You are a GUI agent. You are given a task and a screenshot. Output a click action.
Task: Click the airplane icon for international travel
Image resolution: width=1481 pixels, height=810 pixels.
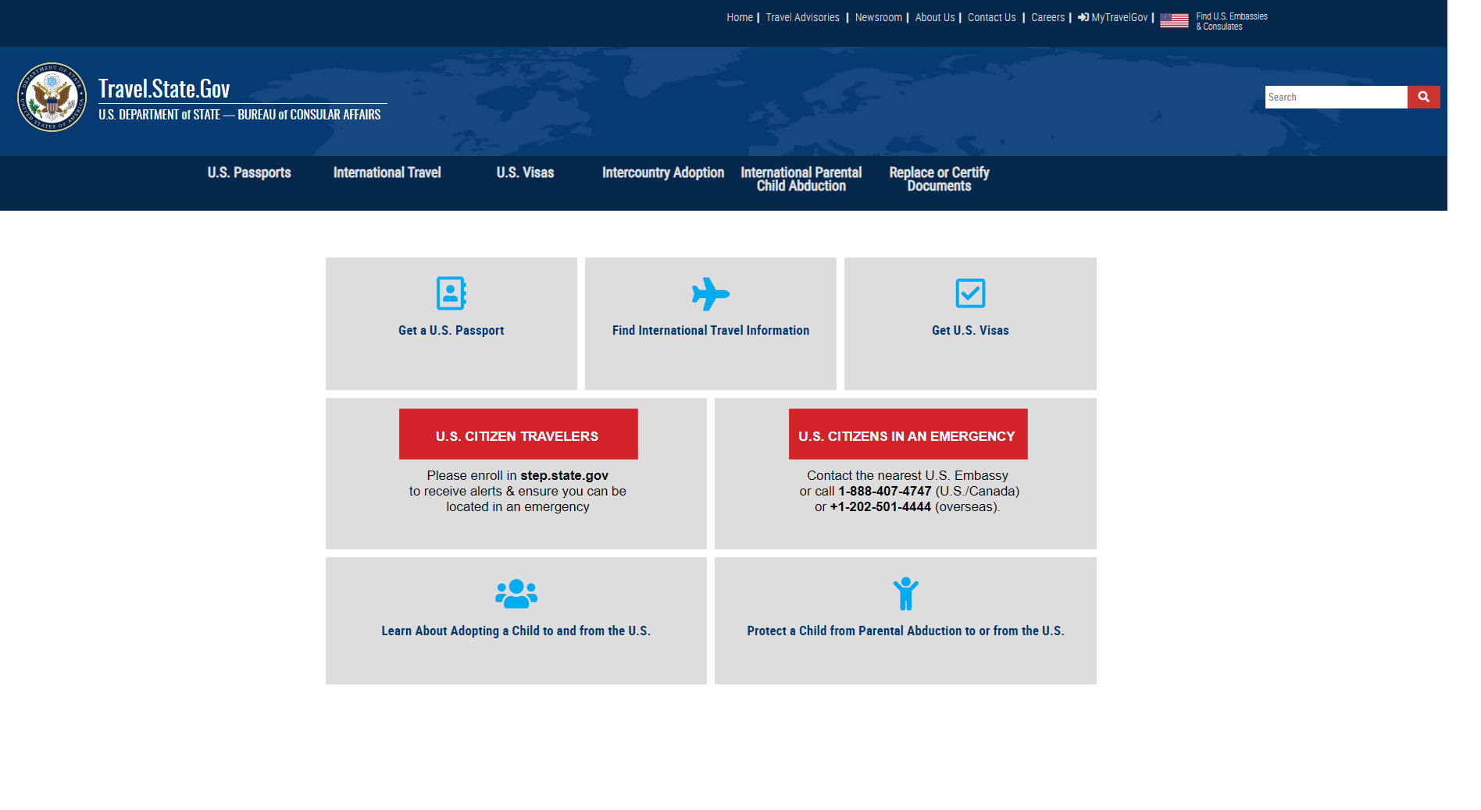tap(711, 294)
